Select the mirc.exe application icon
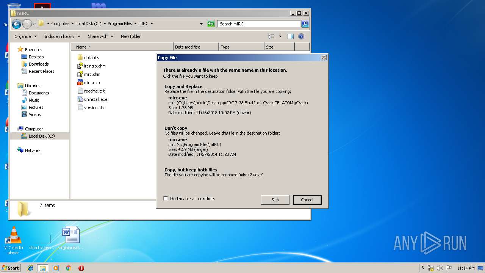The image size is (485, 273). pos(80,83)
